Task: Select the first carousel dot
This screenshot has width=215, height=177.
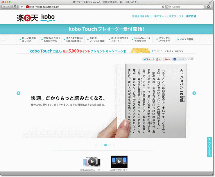Action: [x=97, y=145]
